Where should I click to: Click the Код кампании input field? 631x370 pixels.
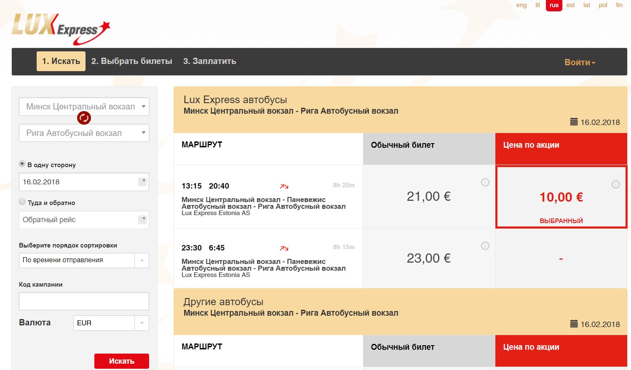84,301
